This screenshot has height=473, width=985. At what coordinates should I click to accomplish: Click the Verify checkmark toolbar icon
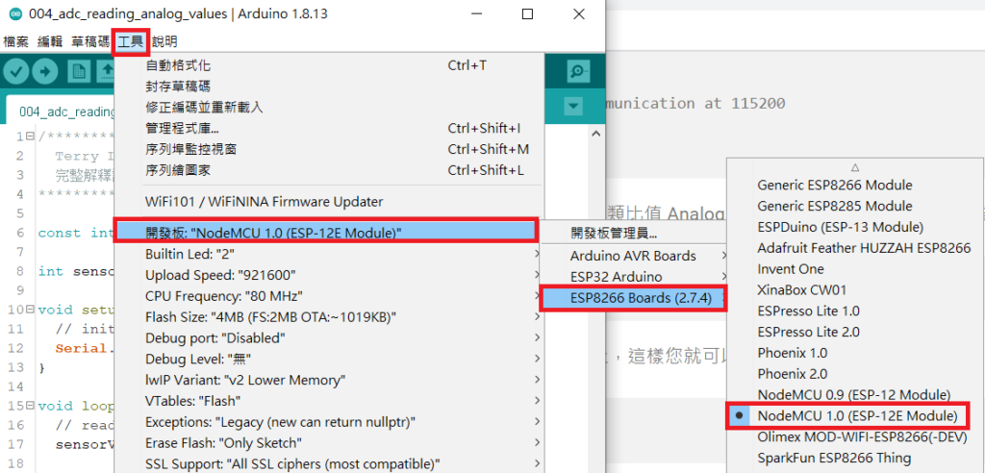click(x=17, y=72)
